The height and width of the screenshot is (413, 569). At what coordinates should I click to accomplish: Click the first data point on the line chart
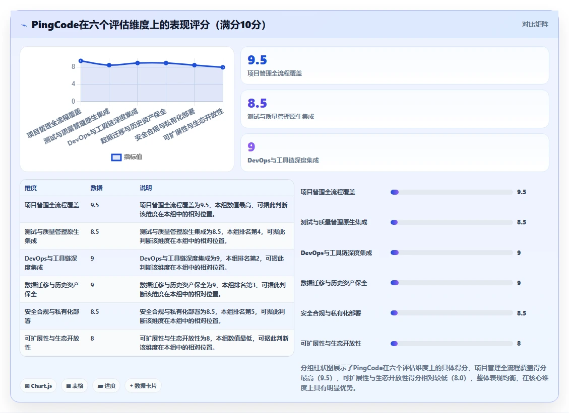click(x=81, y=61)
